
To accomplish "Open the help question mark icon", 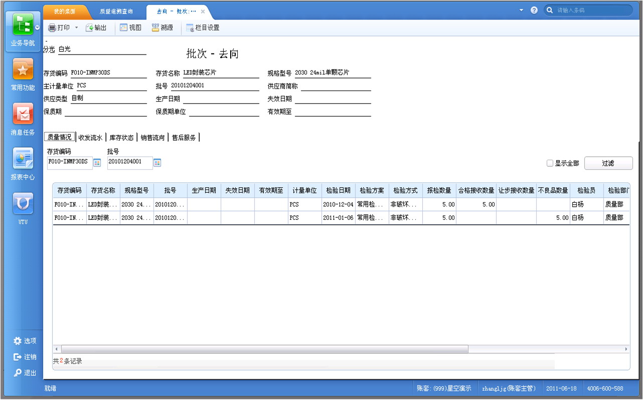I will coord(534,10).
